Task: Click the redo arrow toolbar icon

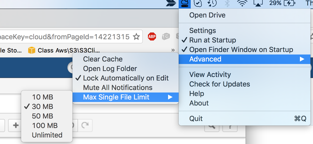Action: point(86,125)
